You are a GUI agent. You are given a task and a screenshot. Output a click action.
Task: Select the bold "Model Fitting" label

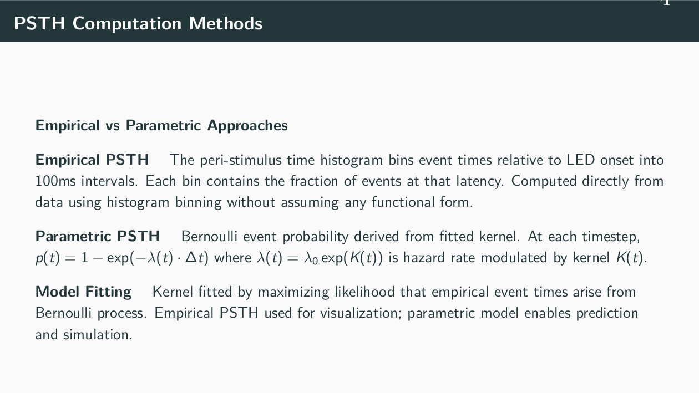point(83,292)
